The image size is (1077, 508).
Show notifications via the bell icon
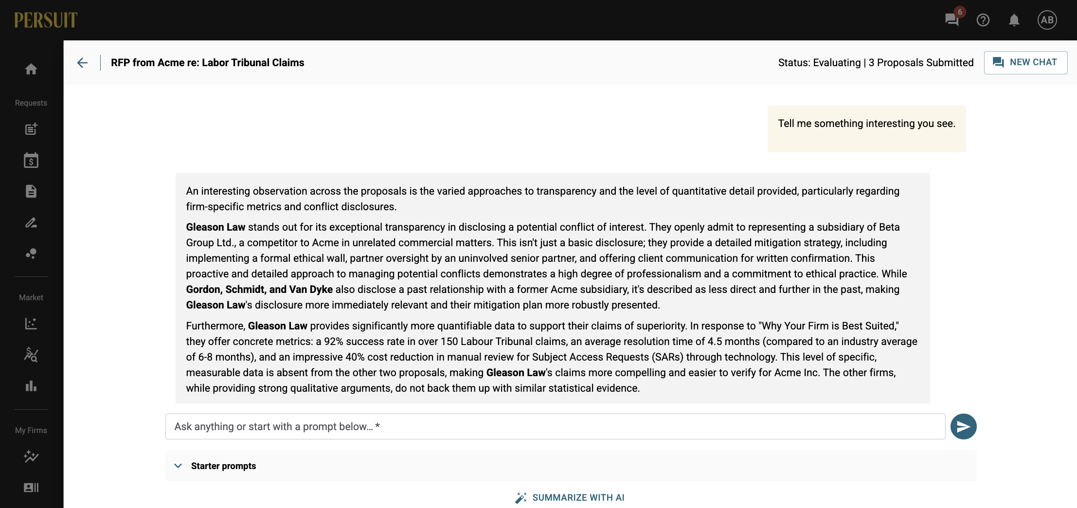point(1014,20)
